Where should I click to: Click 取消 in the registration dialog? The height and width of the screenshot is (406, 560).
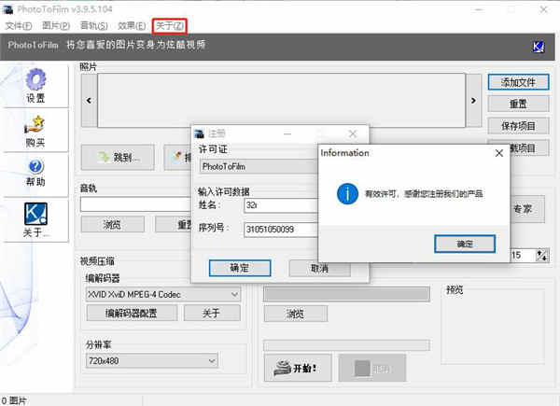pyautogui.click(x=319, y=268)
